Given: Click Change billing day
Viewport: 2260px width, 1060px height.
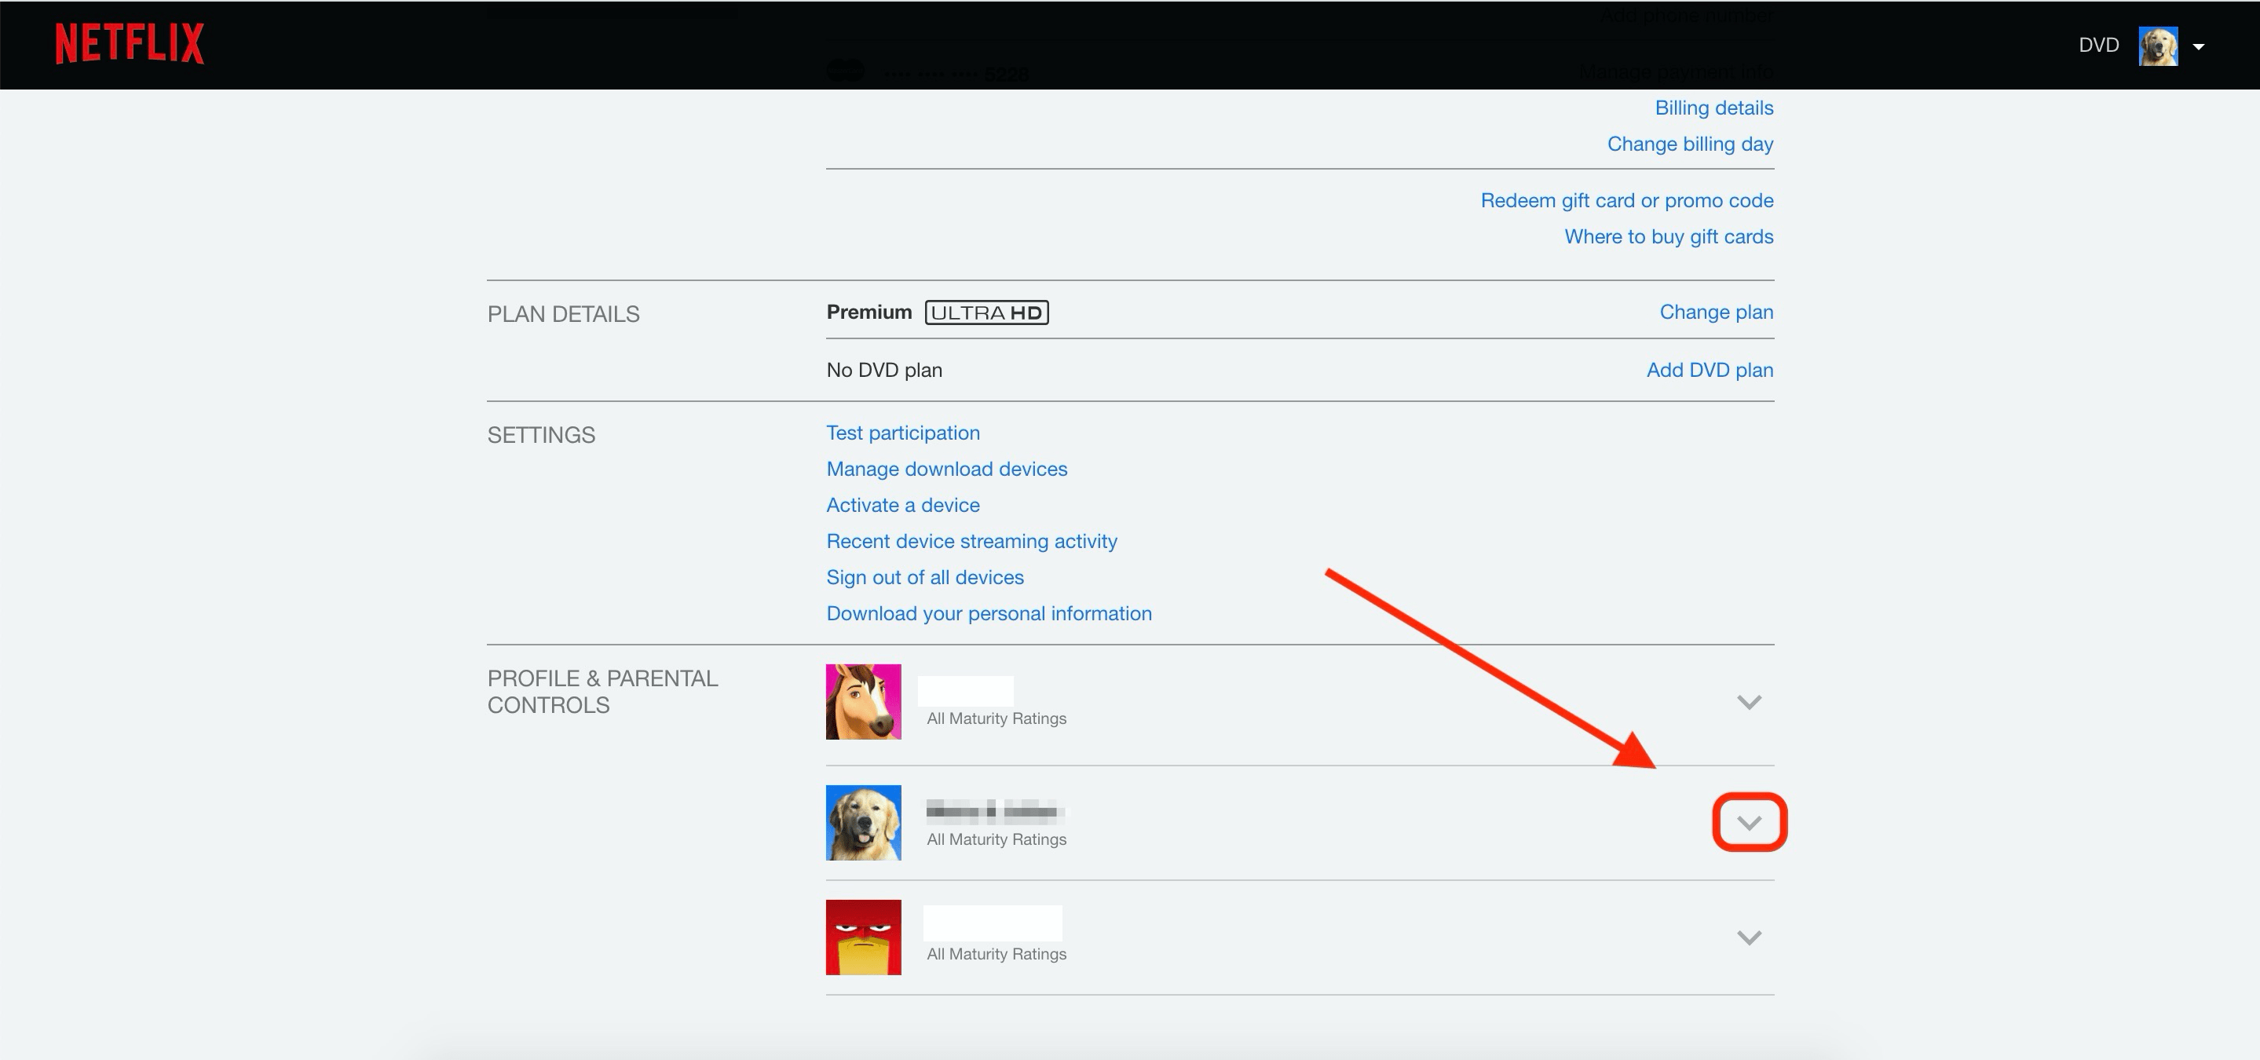Looking at the screenshot, I should pyautogui.click(x=1690, y=144).
